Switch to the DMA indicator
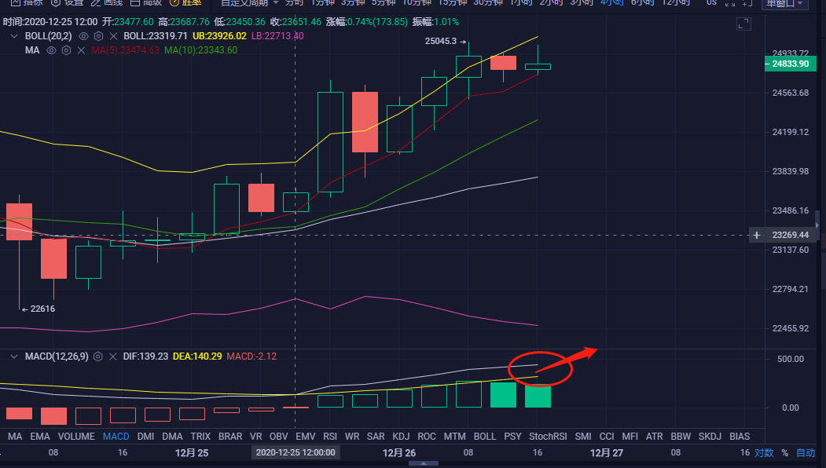The height and width of the screenshot is (468, 826). 172,437
